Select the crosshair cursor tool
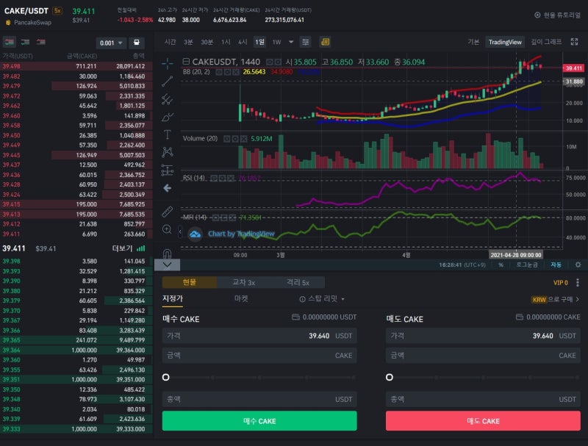This screenshot has height=446, width=588. (x=168, y=64)
